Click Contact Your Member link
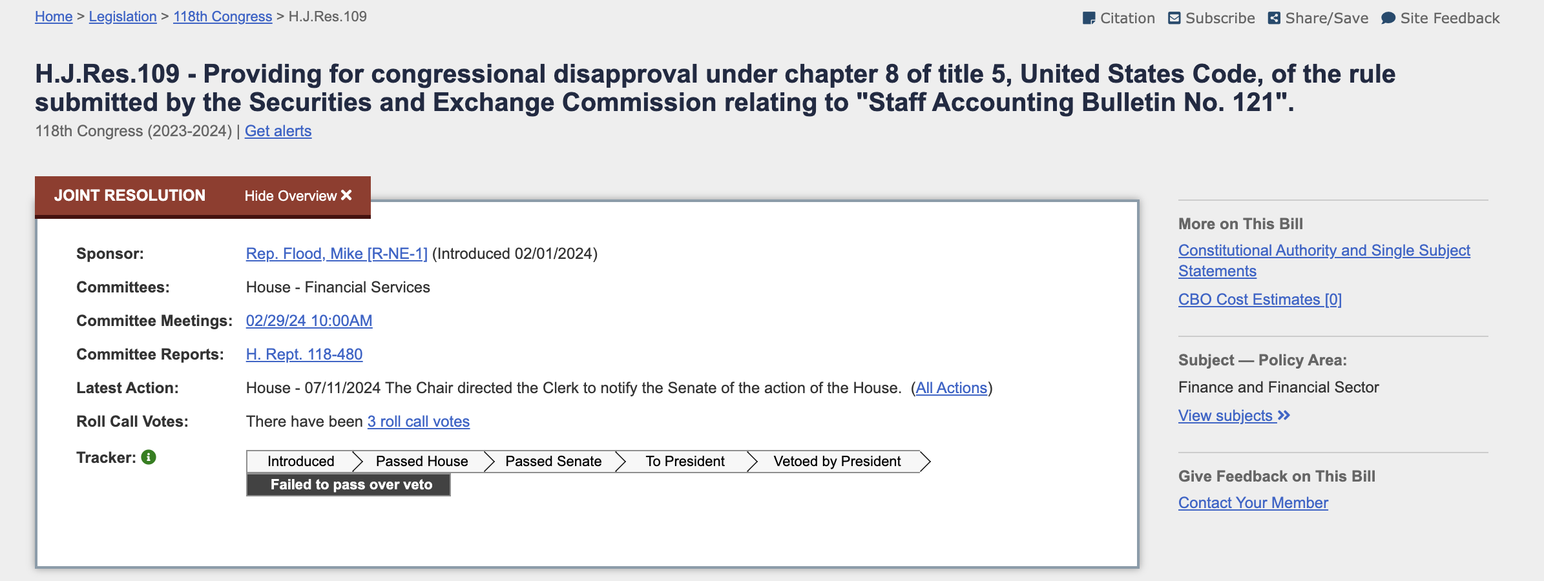 point(1253,503)
